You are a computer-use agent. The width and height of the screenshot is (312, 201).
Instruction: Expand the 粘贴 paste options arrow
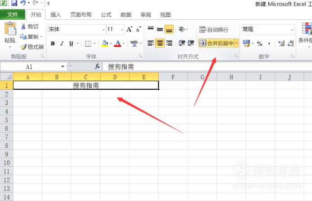[x=10, y=47]
